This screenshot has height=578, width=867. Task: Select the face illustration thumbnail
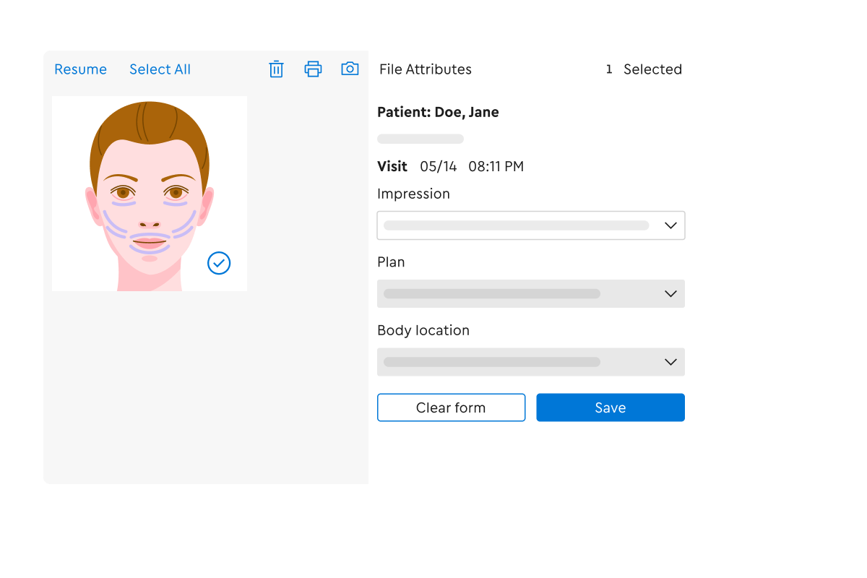pos(149,193)
